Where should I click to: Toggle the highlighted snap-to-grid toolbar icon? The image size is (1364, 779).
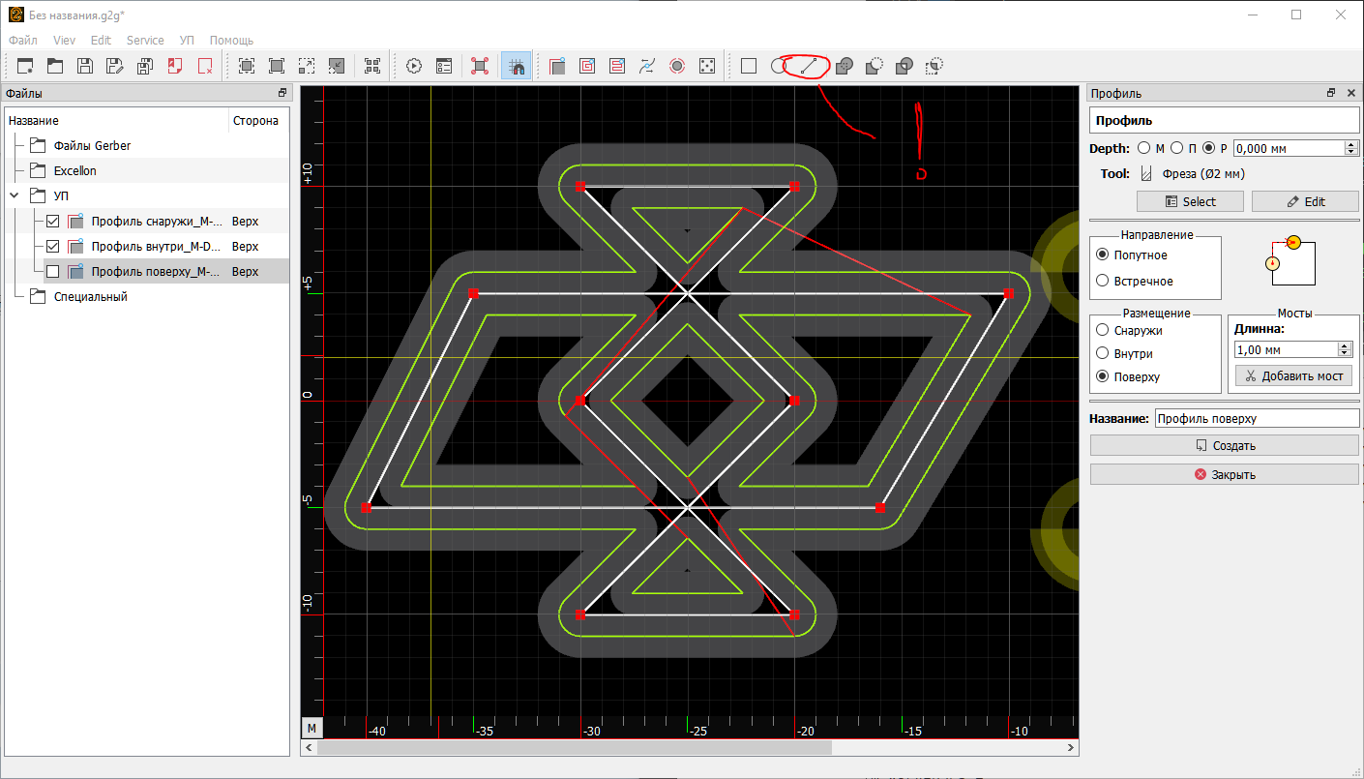517,66
